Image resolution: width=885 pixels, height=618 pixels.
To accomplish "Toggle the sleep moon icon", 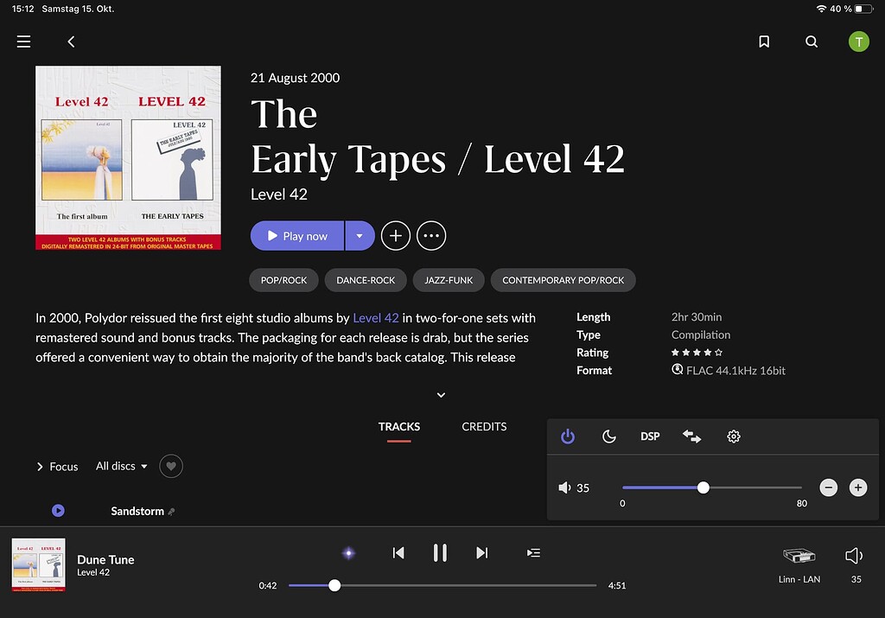I will click(x=608, y=436).
